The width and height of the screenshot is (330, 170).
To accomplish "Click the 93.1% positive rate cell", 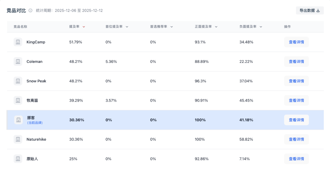I will point(200,42).
